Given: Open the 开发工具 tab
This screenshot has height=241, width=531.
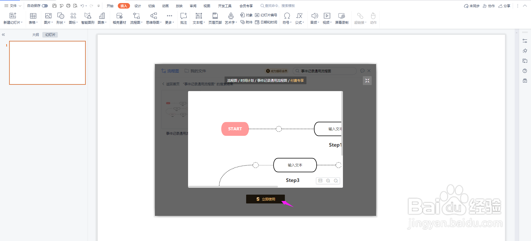Looking at the screenshot, I should point(225,6).
